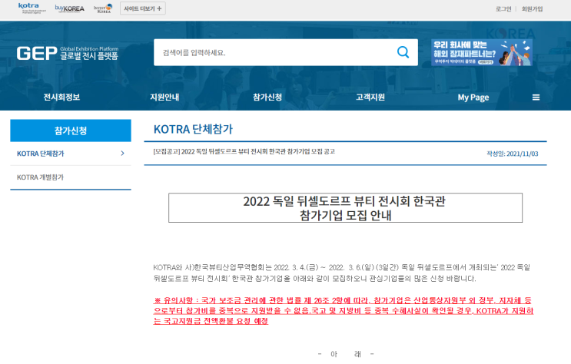Click the '- 아 래 -' text
The width and height of the screenshot is (571, 364).
click(x=346, y=354)
